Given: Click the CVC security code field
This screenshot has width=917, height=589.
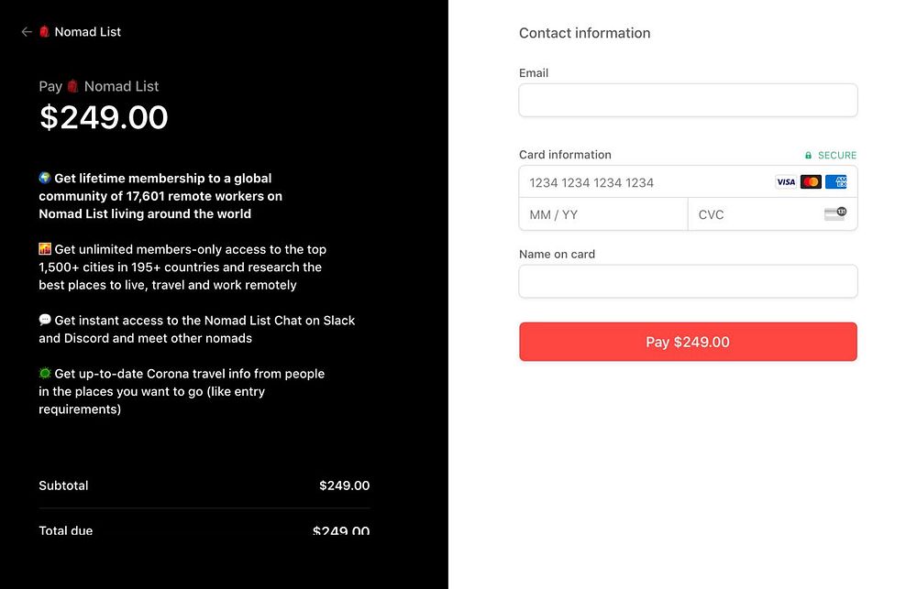Looking at the screenshot, I should pyautogui.click(x=757, y=214).
